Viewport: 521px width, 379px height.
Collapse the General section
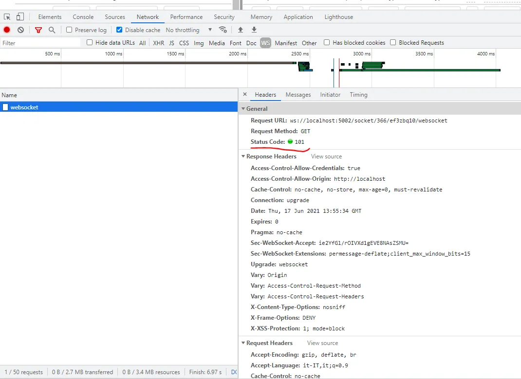pos(243,109)
